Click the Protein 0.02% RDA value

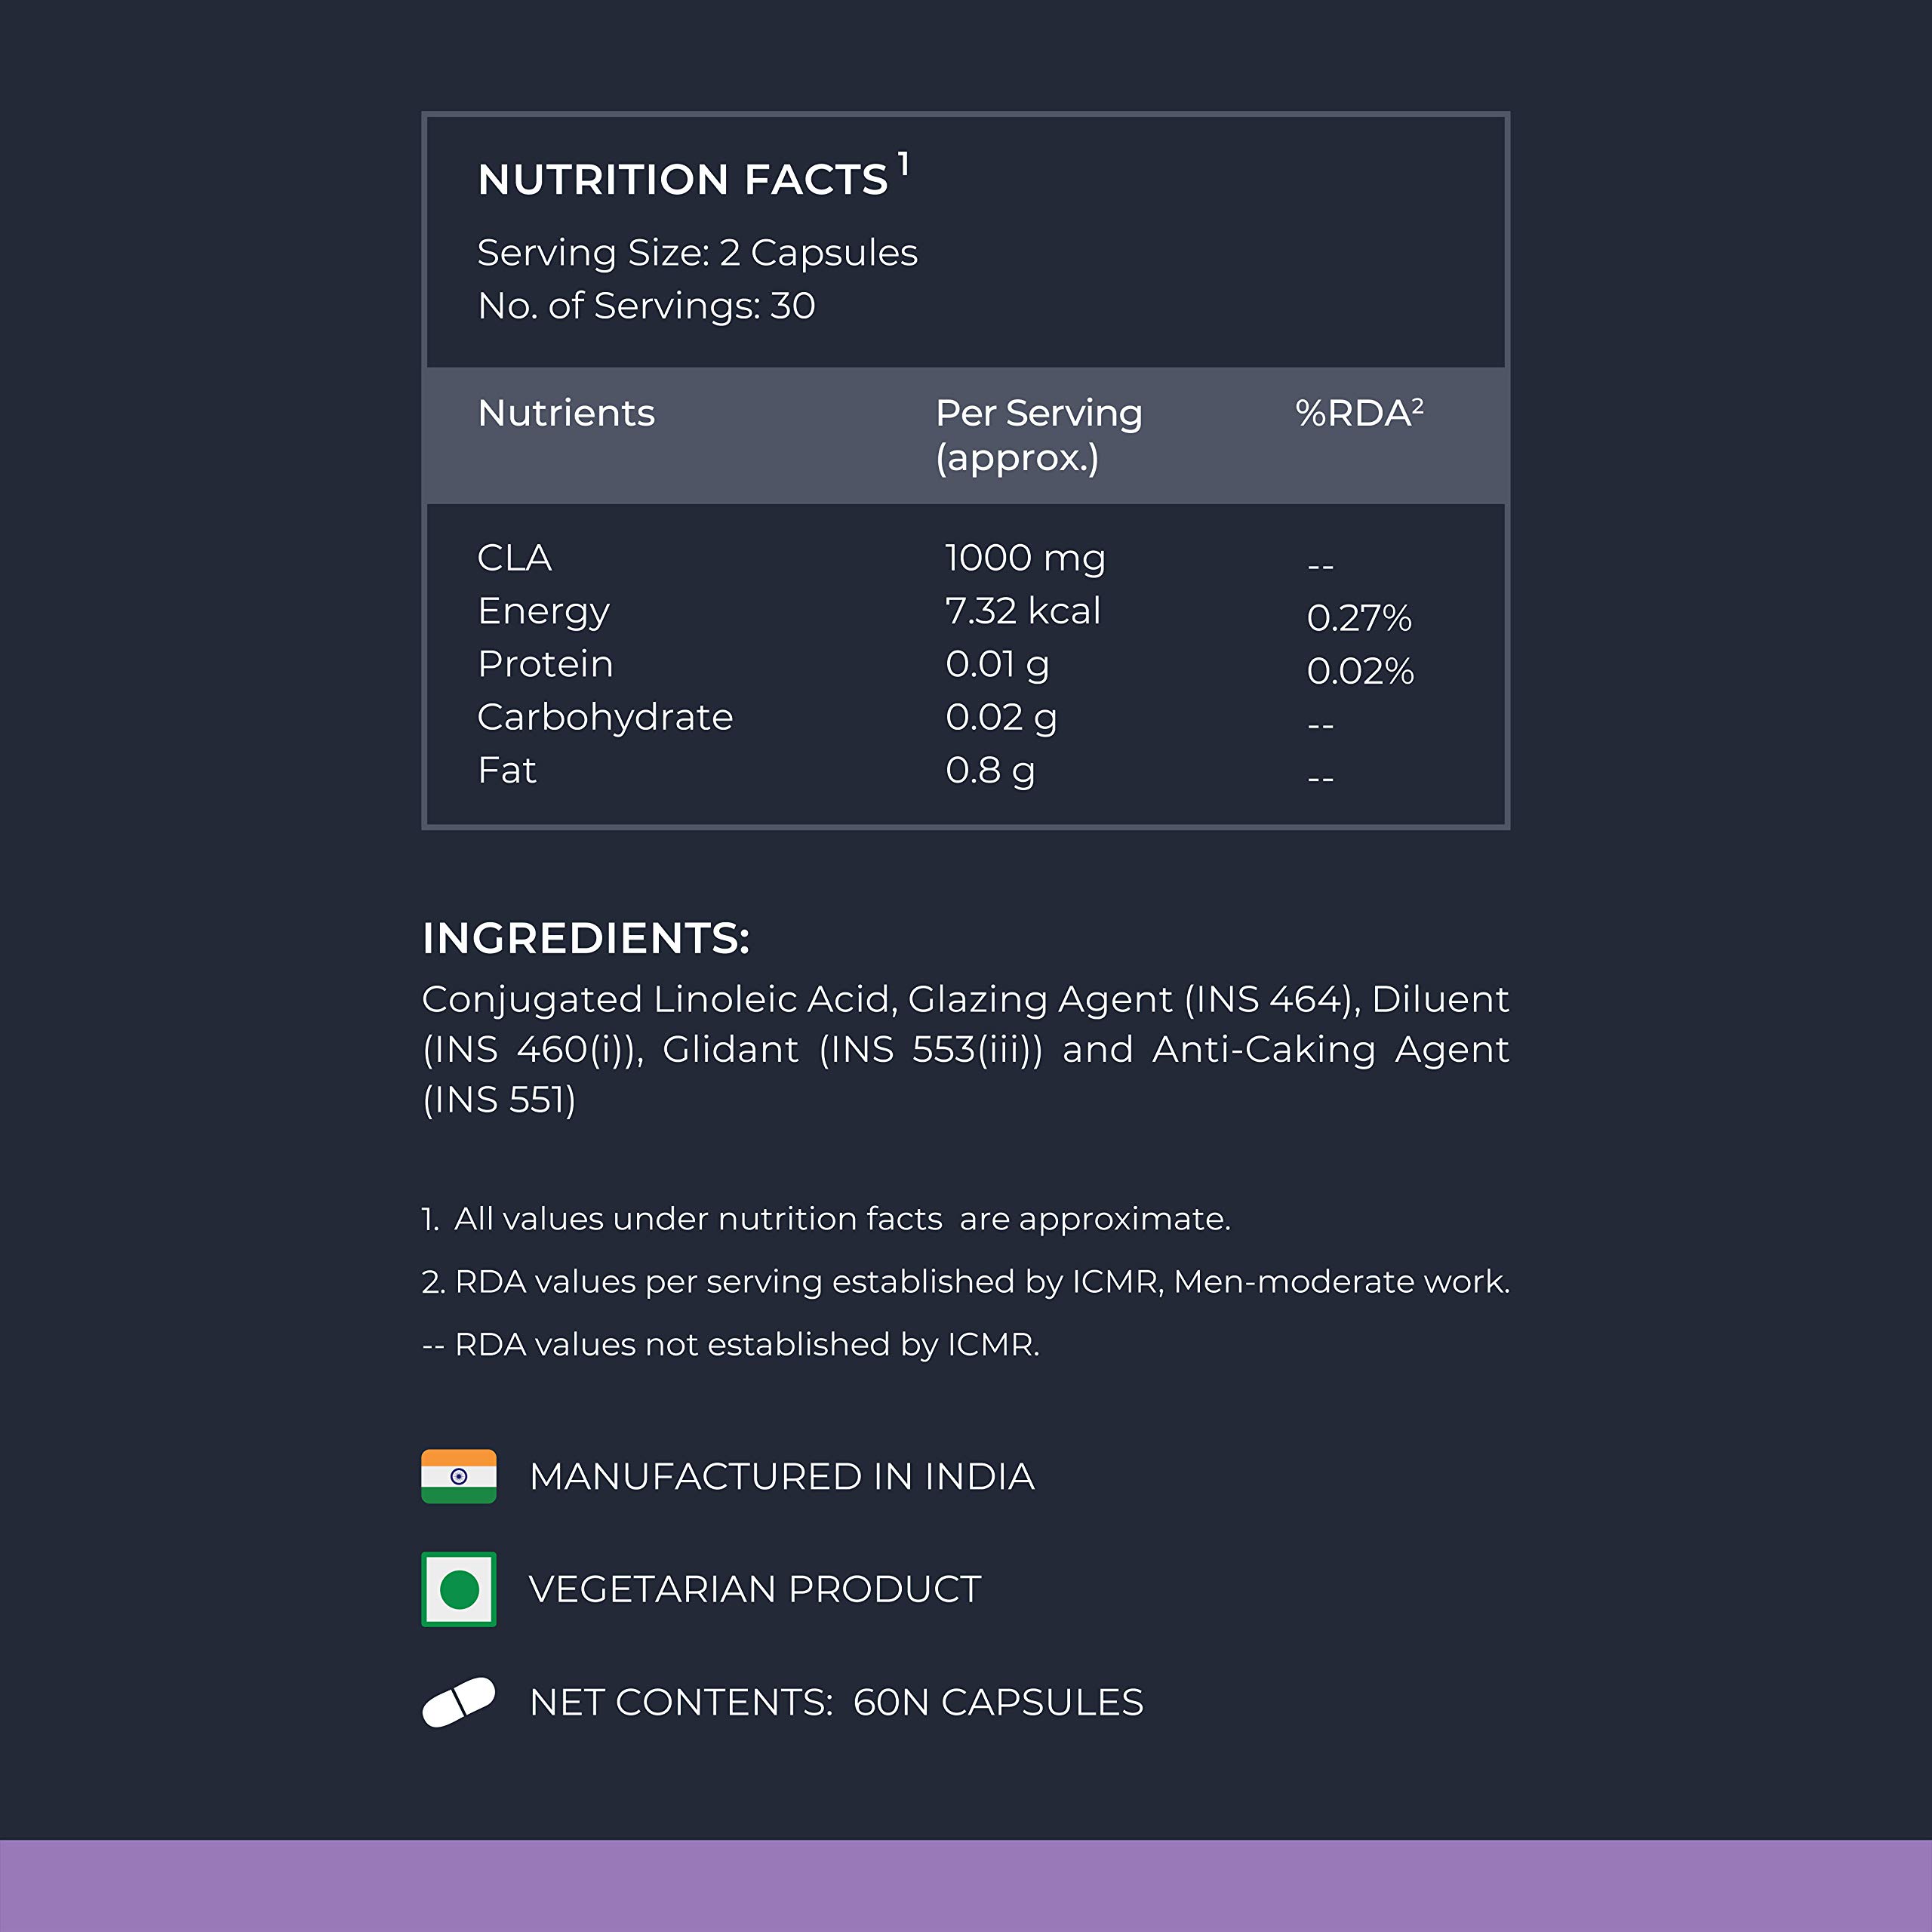pyautogui.click(x=1360, y=671)
